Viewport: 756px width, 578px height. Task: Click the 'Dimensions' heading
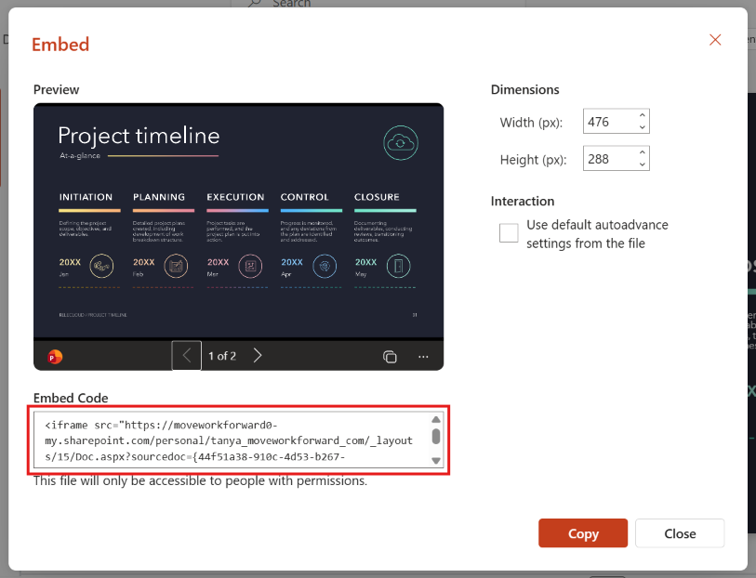click(525, 89)
